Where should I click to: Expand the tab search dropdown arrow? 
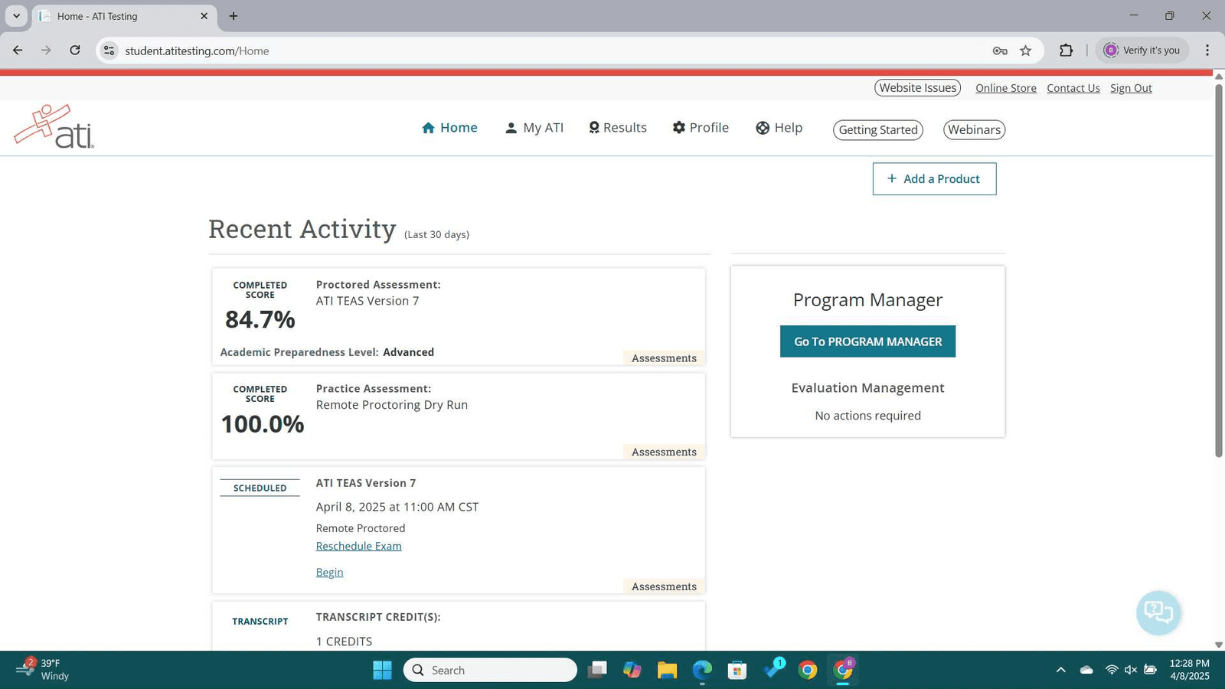point(16,16)
